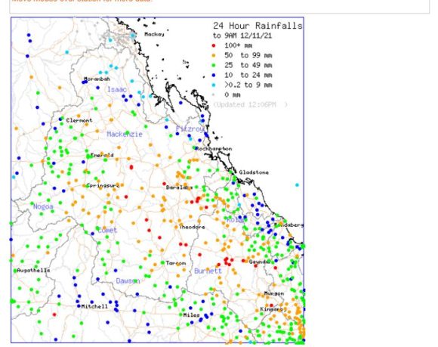This screenshot has height=347, width=438.
Task: Click the Rockhampton town label
Action: [x=214, y=149]
